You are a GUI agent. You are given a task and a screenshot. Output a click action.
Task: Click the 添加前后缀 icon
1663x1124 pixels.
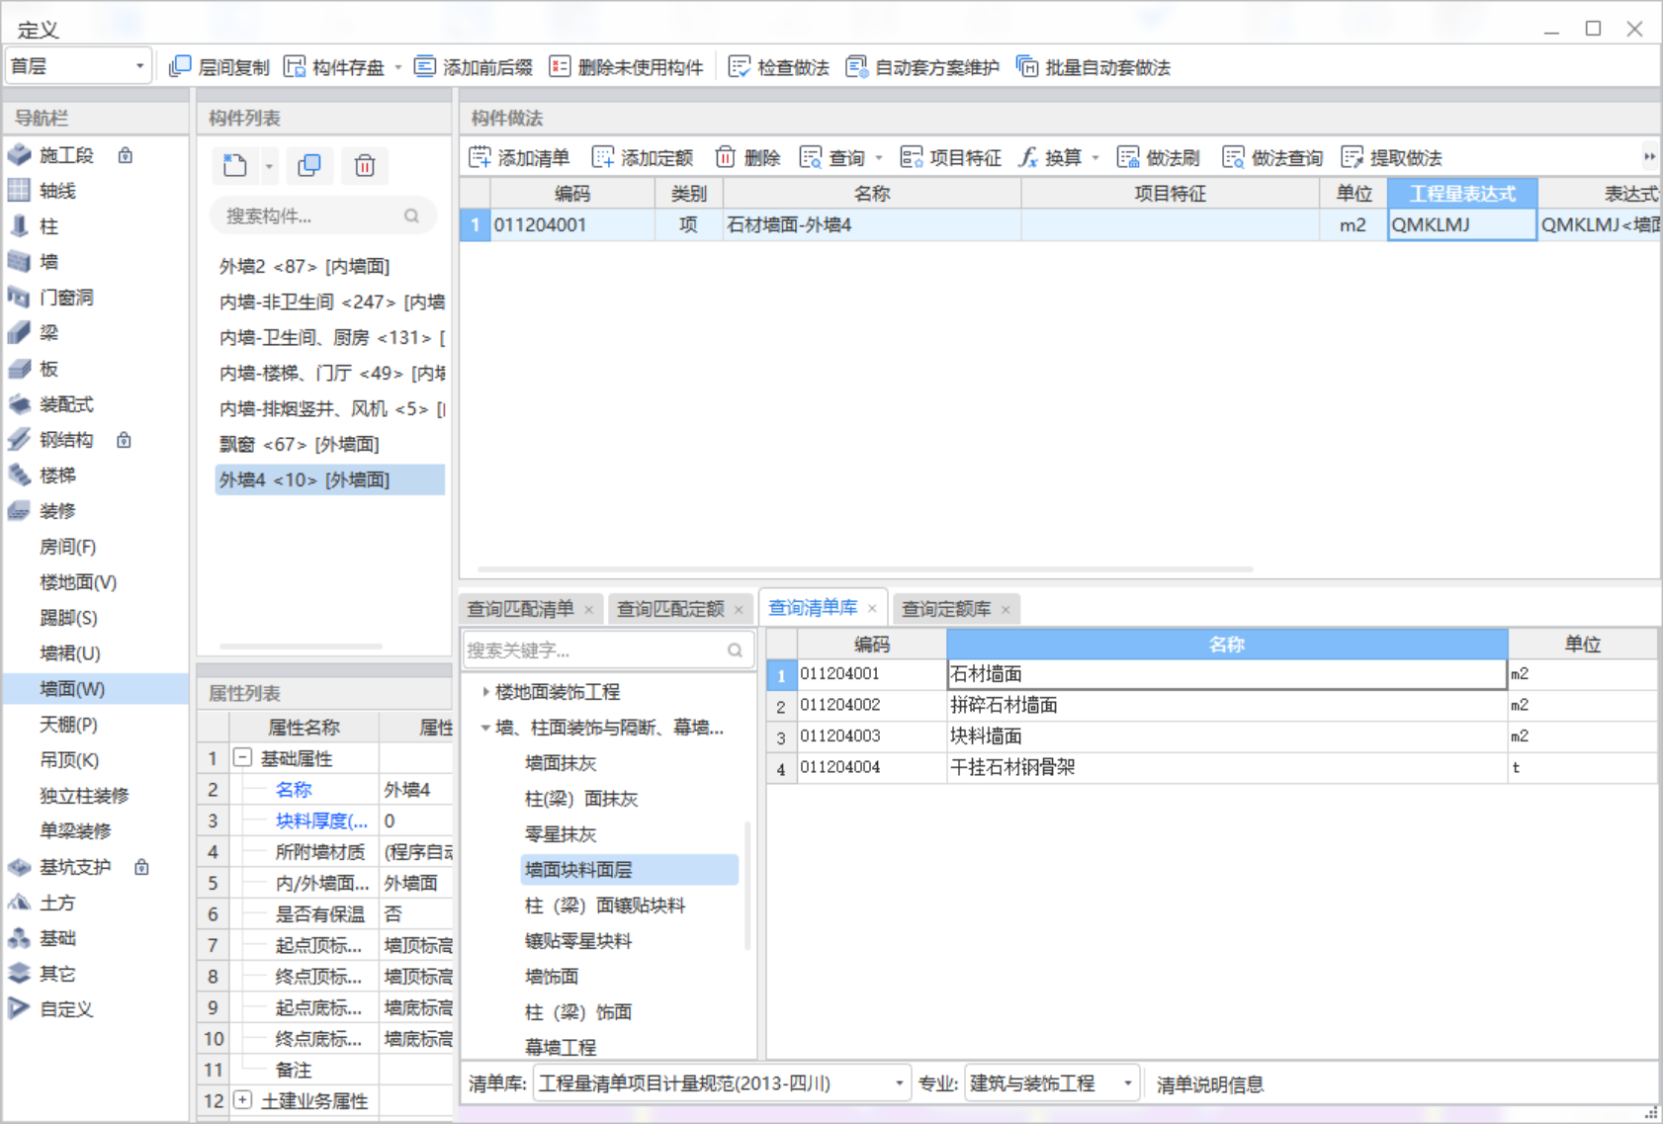pyautogui.click(x=425, y=66)
